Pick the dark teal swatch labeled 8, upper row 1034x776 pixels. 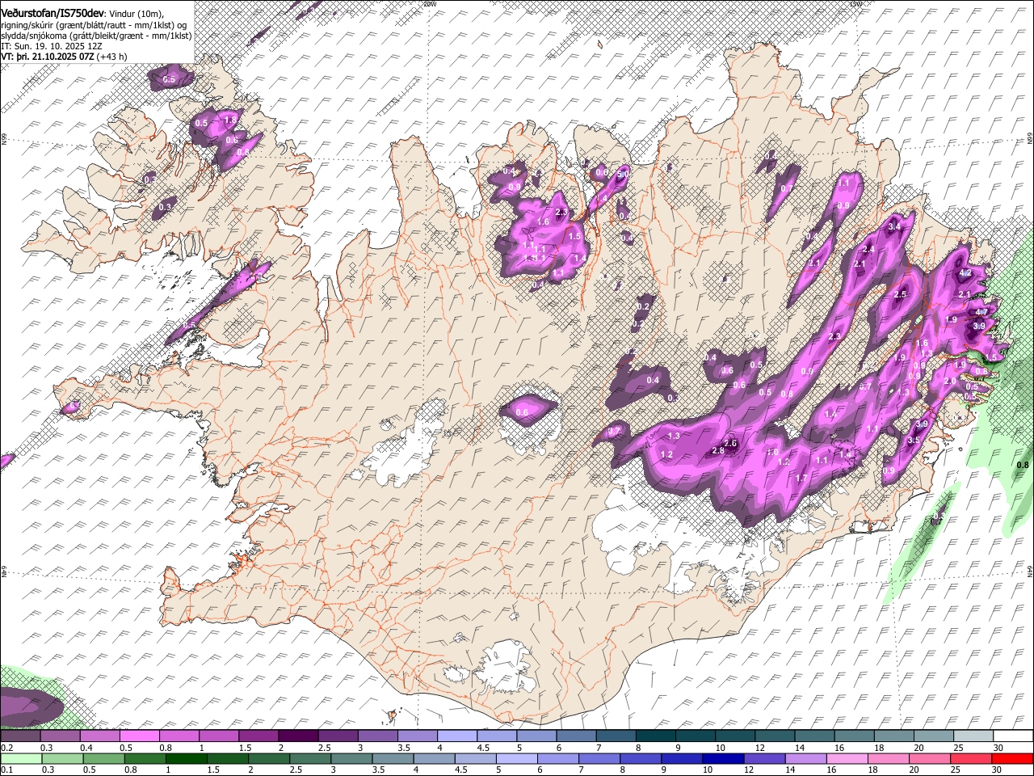(x=655, y=736)
